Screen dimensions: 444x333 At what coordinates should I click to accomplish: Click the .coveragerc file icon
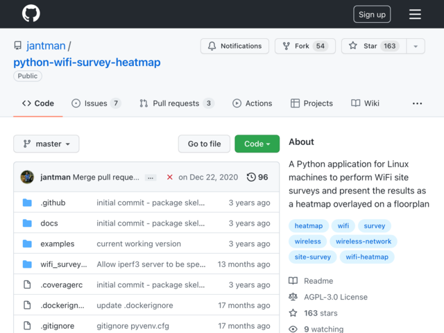pyautogui.click(x=27, y=284)
